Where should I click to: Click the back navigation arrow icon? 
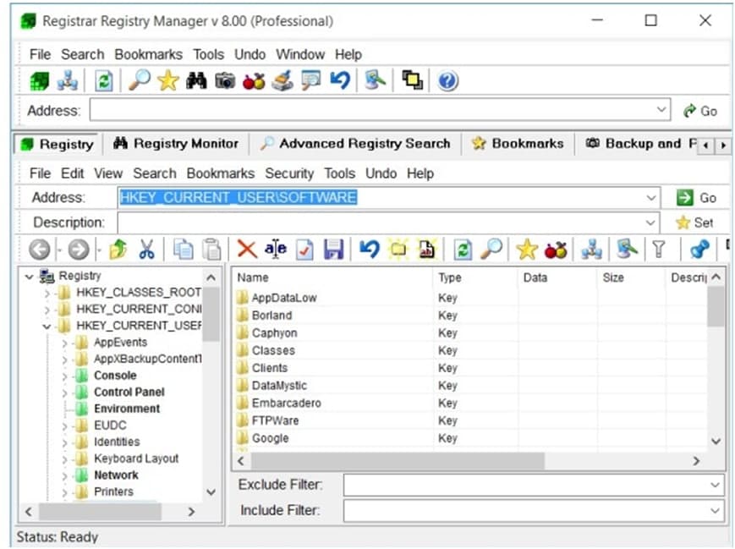pyautogui.click(x=39, y=249)
